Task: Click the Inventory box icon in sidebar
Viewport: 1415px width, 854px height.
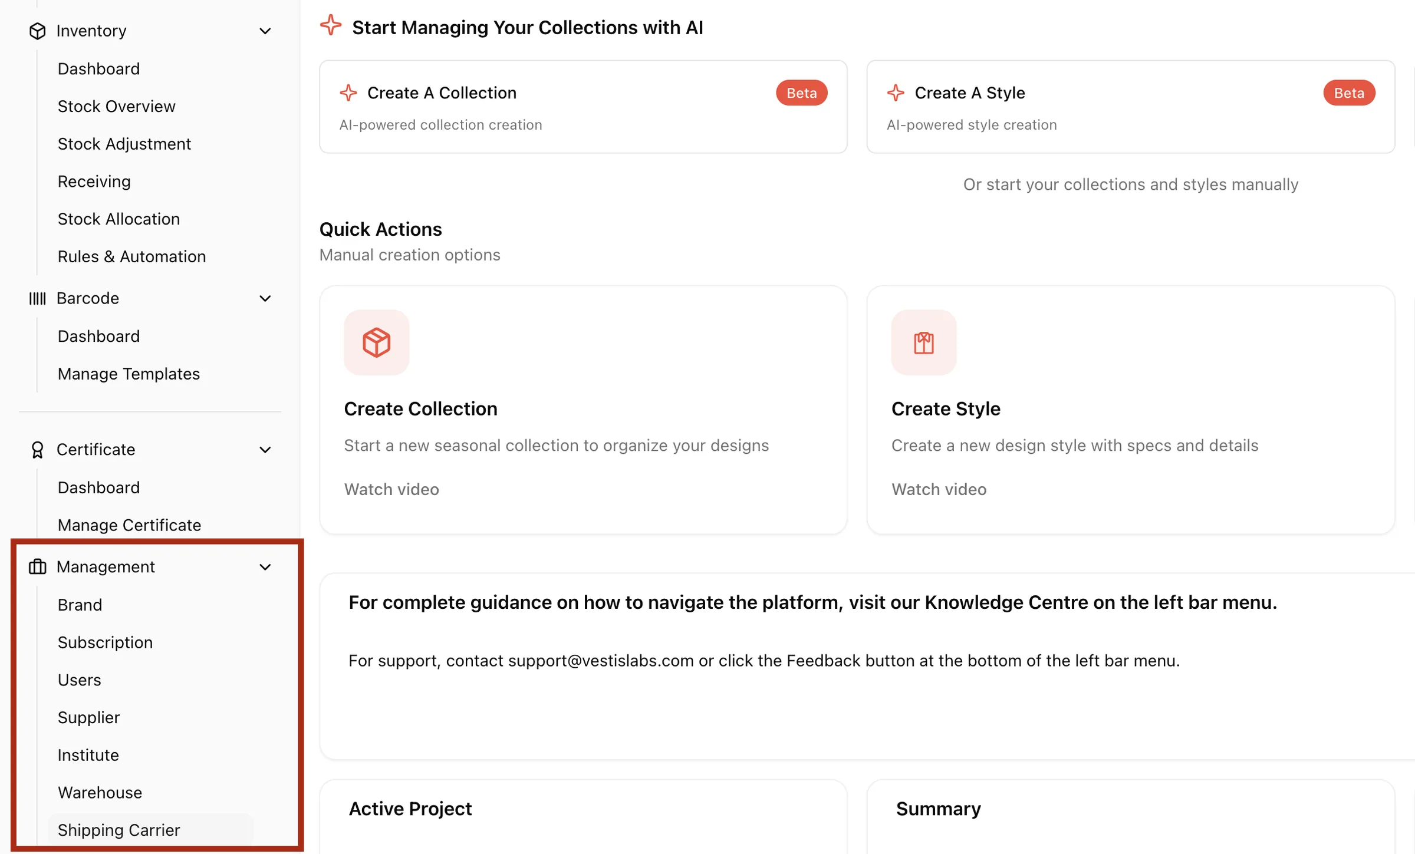Action: pyautogui.click(x=37, y=31)
